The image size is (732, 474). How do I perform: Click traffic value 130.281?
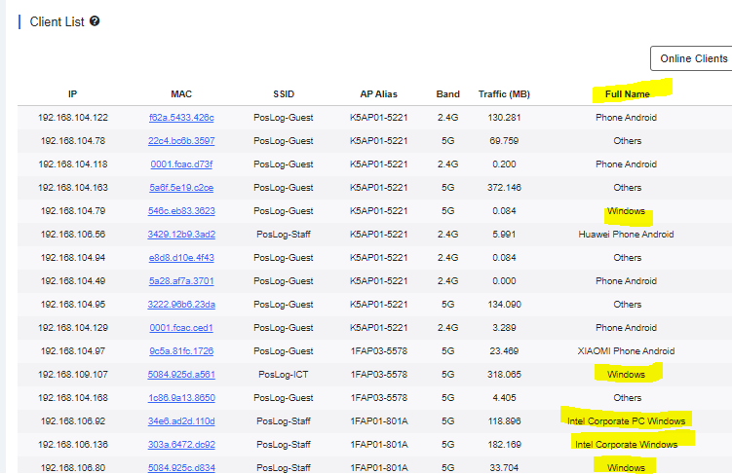[504, 118]
